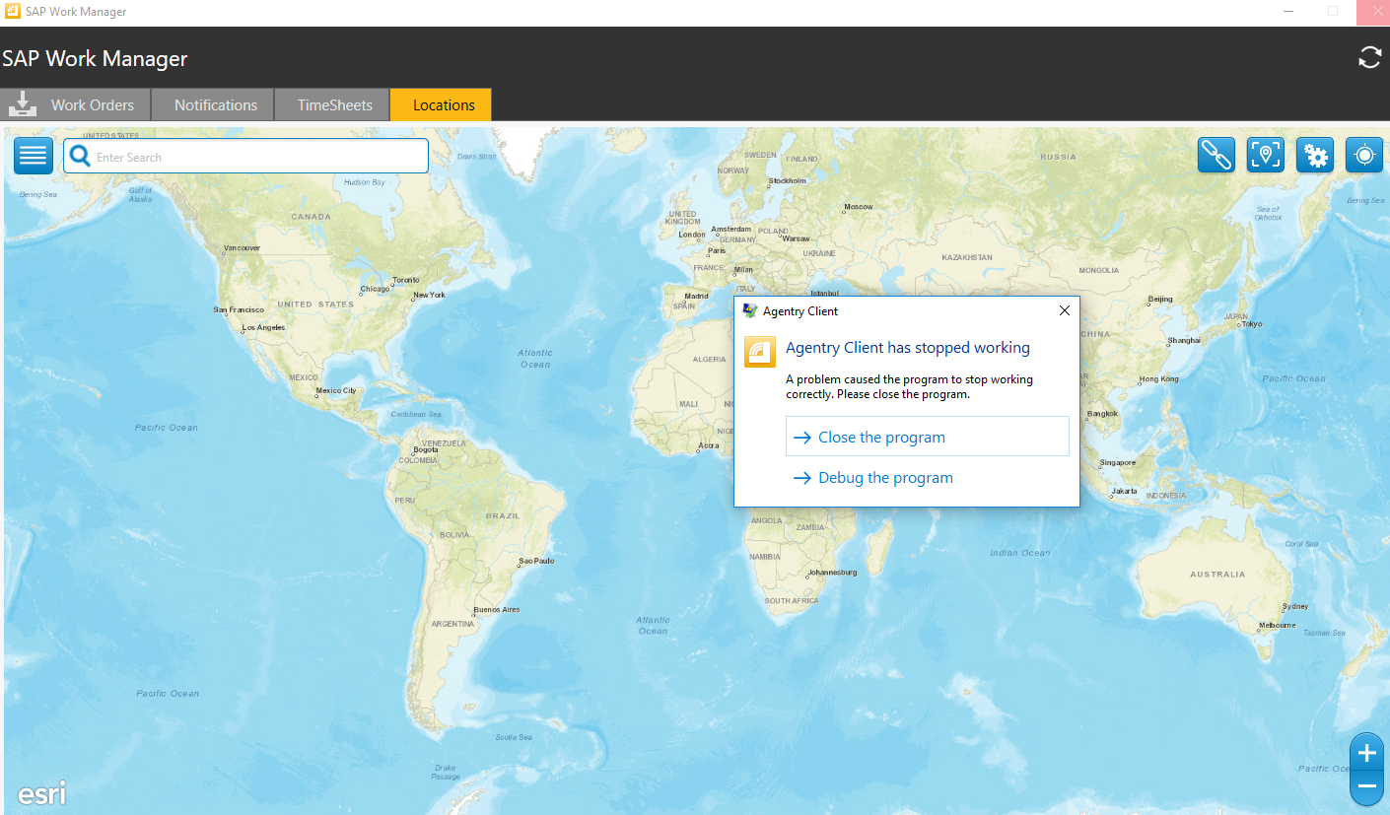Click the AUSTRALIA country label
Screen dimensions: 1390x815
(1217, 574)
